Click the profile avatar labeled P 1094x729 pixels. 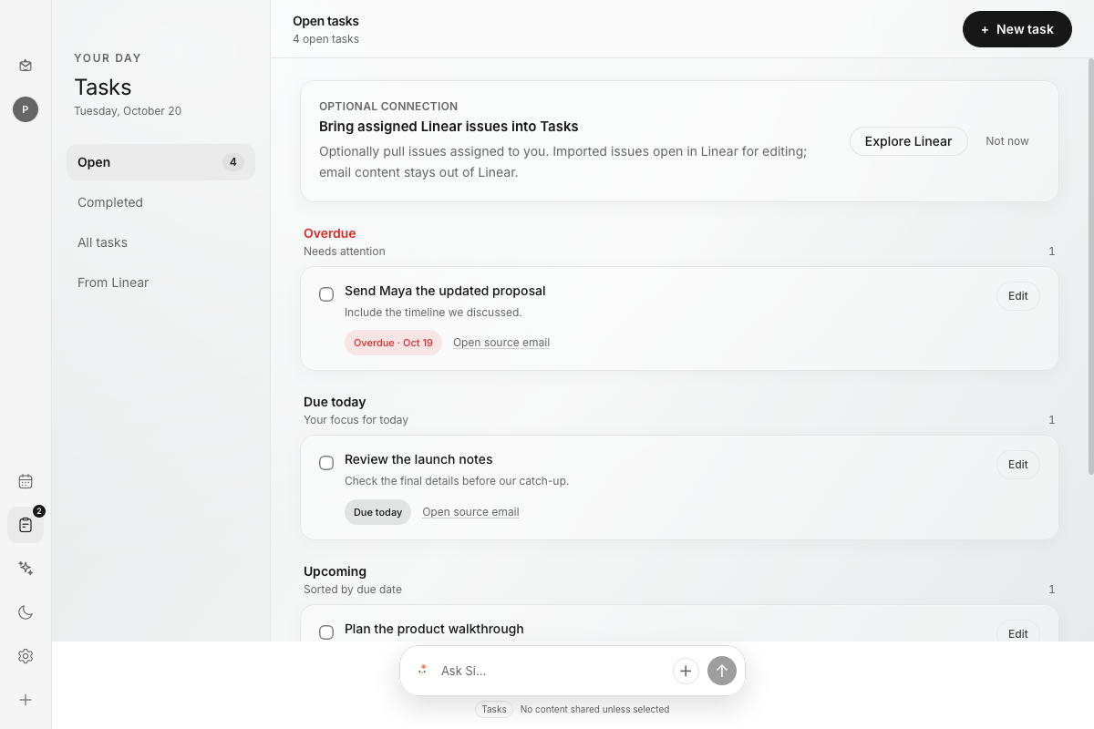pos(26,109)
